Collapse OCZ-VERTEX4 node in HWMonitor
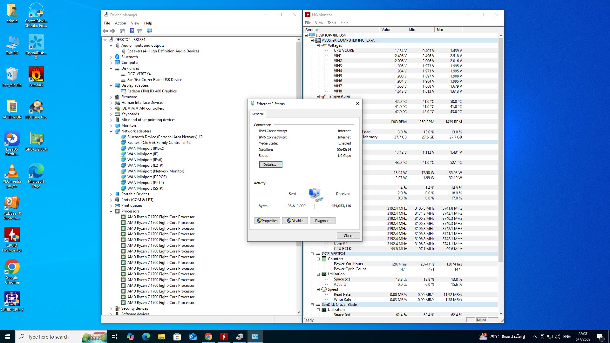The image size is (610, 343). click(x=312, y=254)
